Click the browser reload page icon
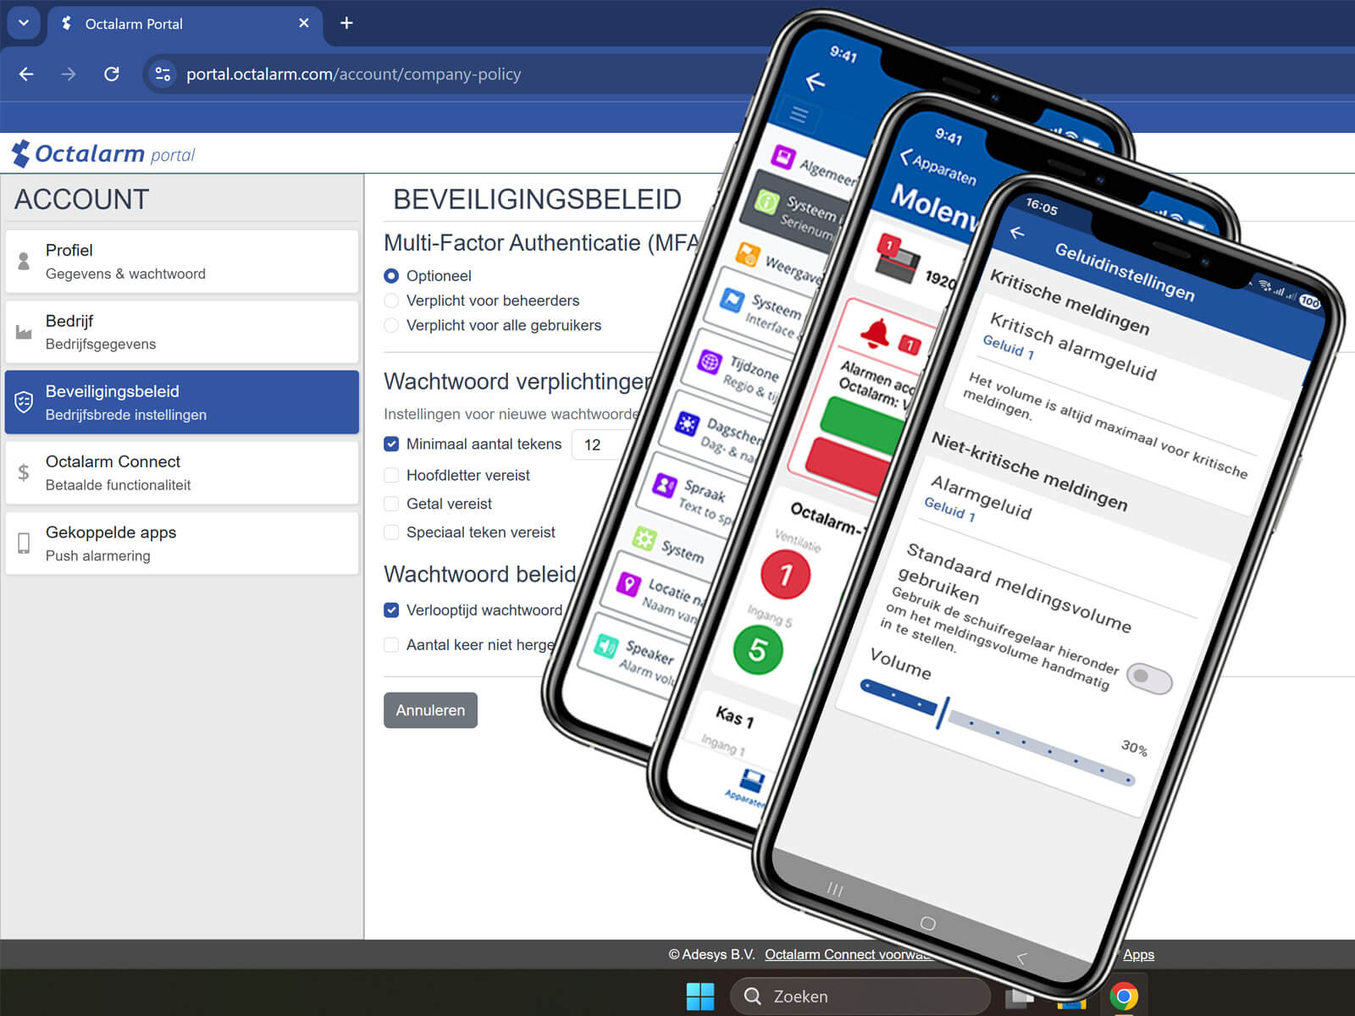This screenshot has height=1016, width=1355. pyautogui.click(x=111, y=75)
